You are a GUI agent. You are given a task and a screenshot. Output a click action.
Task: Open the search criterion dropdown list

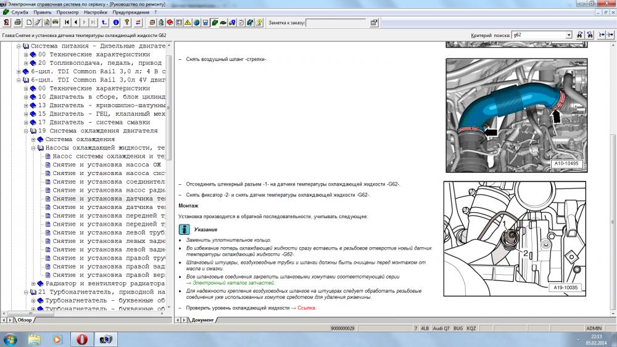point(568,35)
